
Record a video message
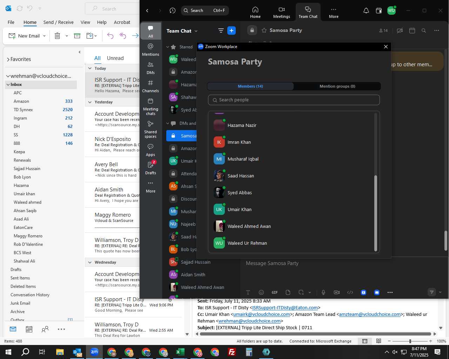(x=337, y=292)
